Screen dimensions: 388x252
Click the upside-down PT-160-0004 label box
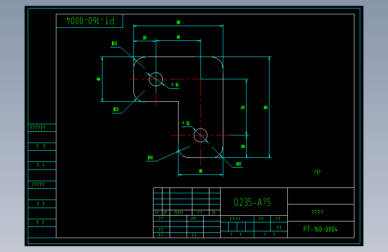tap(90, 21)
